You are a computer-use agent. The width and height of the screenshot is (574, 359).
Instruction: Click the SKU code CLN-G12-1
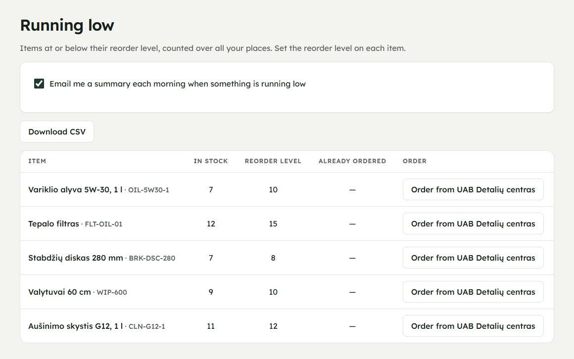[147, 326]
